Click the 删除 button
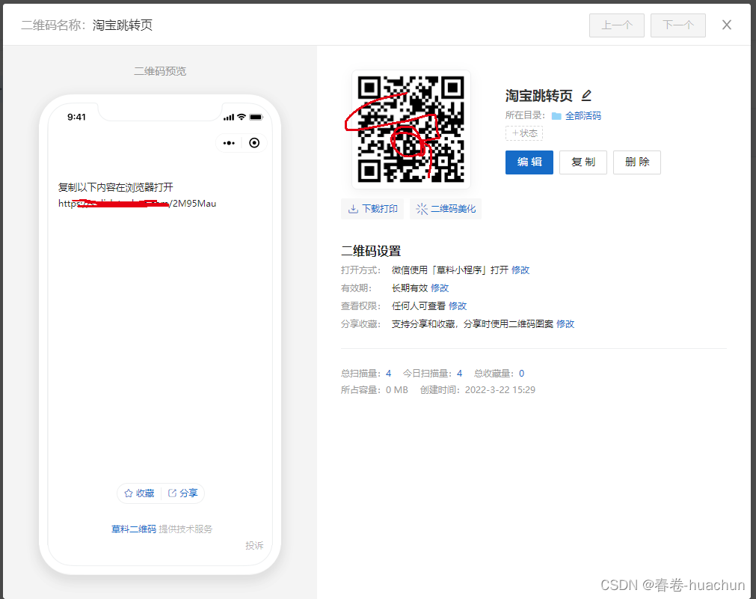 point(637,162)
